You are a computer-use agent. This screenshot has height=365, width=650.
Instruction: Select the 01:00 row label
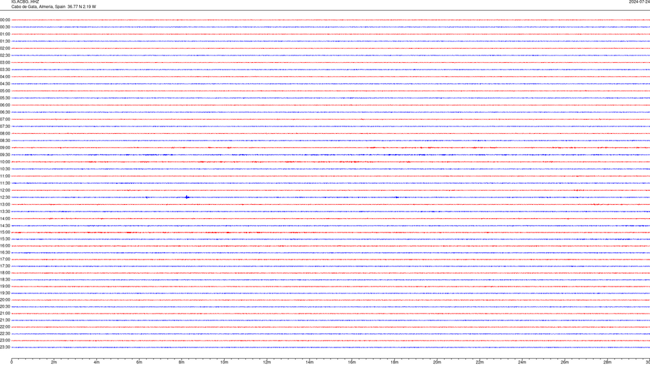(x=5, y=34)
